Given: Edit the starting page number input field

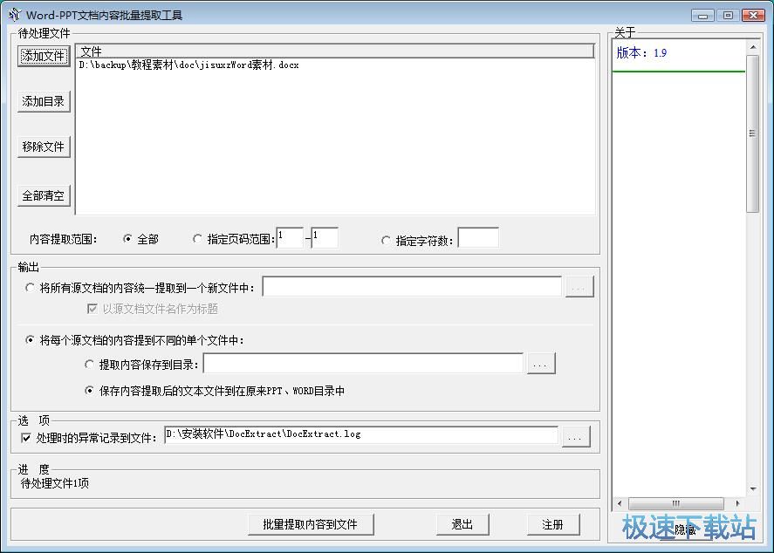Looking at the screenshot, I should [x=291, y=236].
